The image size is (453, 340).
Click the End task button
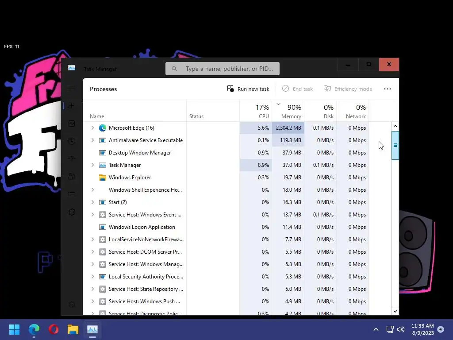tap(297, 89)
